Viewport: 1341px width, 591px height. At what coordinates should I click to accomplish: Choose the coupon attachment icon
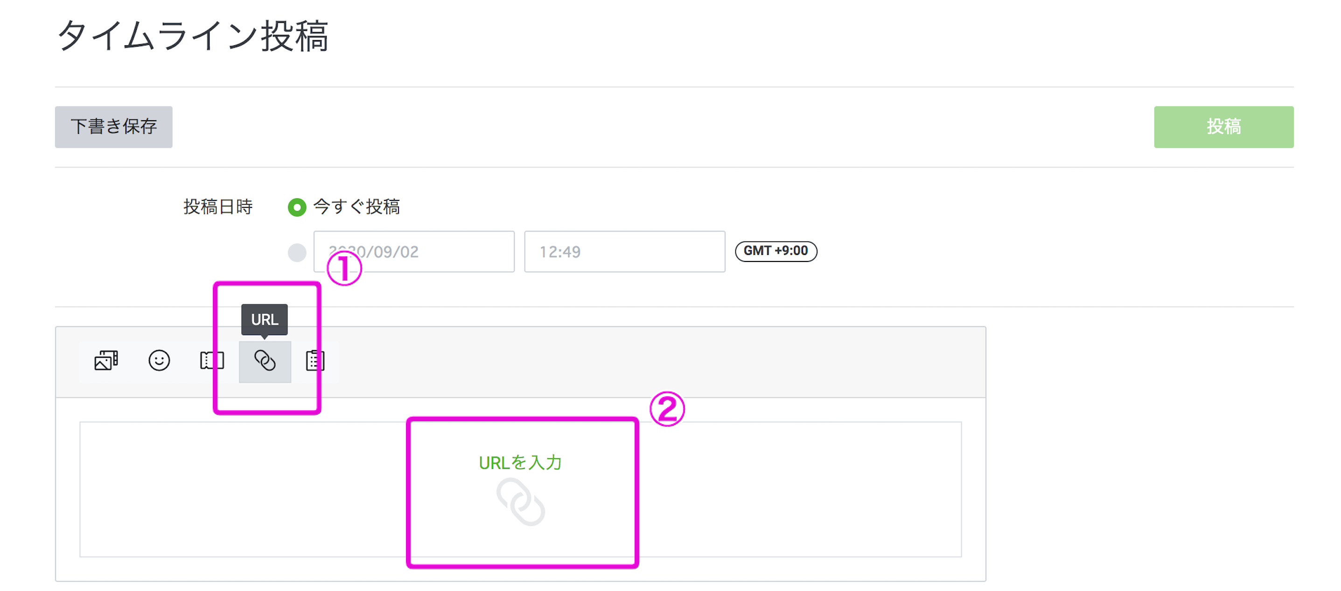pos(212,360)
